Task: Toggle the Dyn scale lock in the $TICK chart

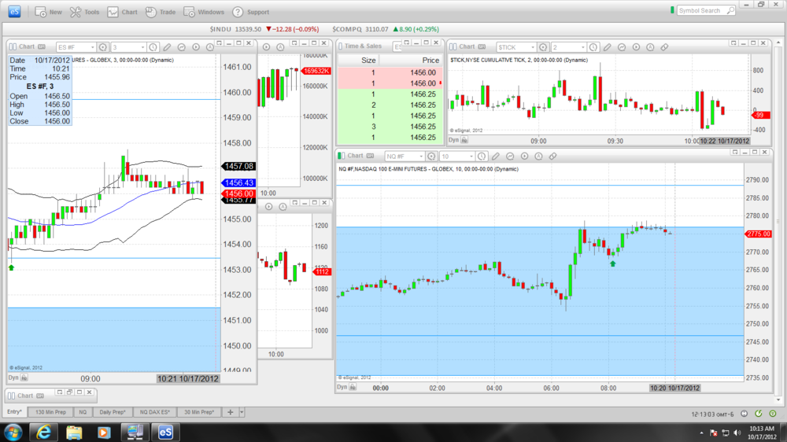Action: point(464,140)
